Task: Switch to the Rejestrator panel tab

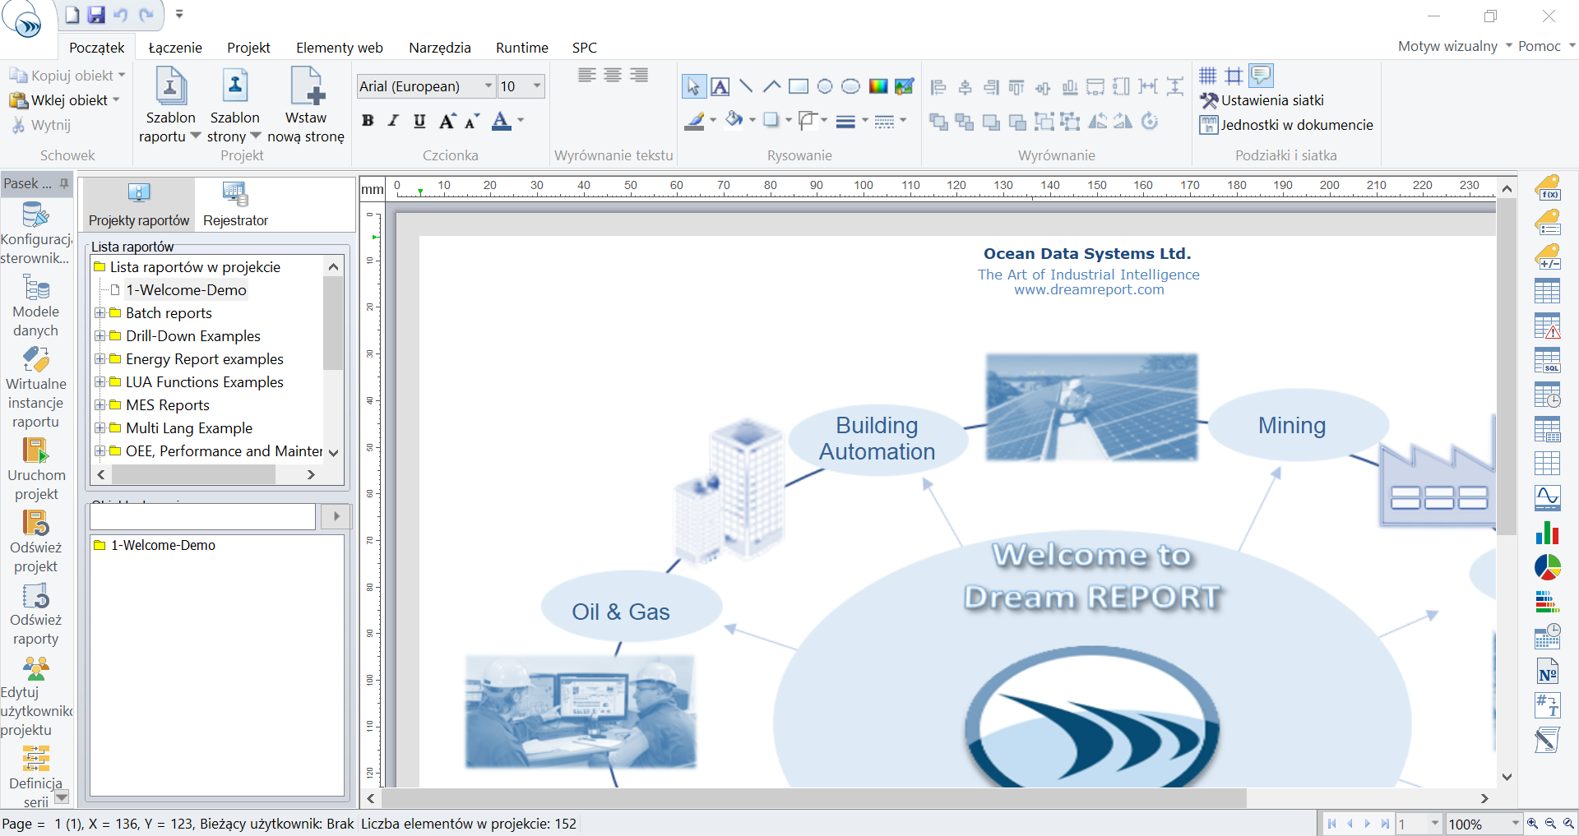Action: pos(235,205)
